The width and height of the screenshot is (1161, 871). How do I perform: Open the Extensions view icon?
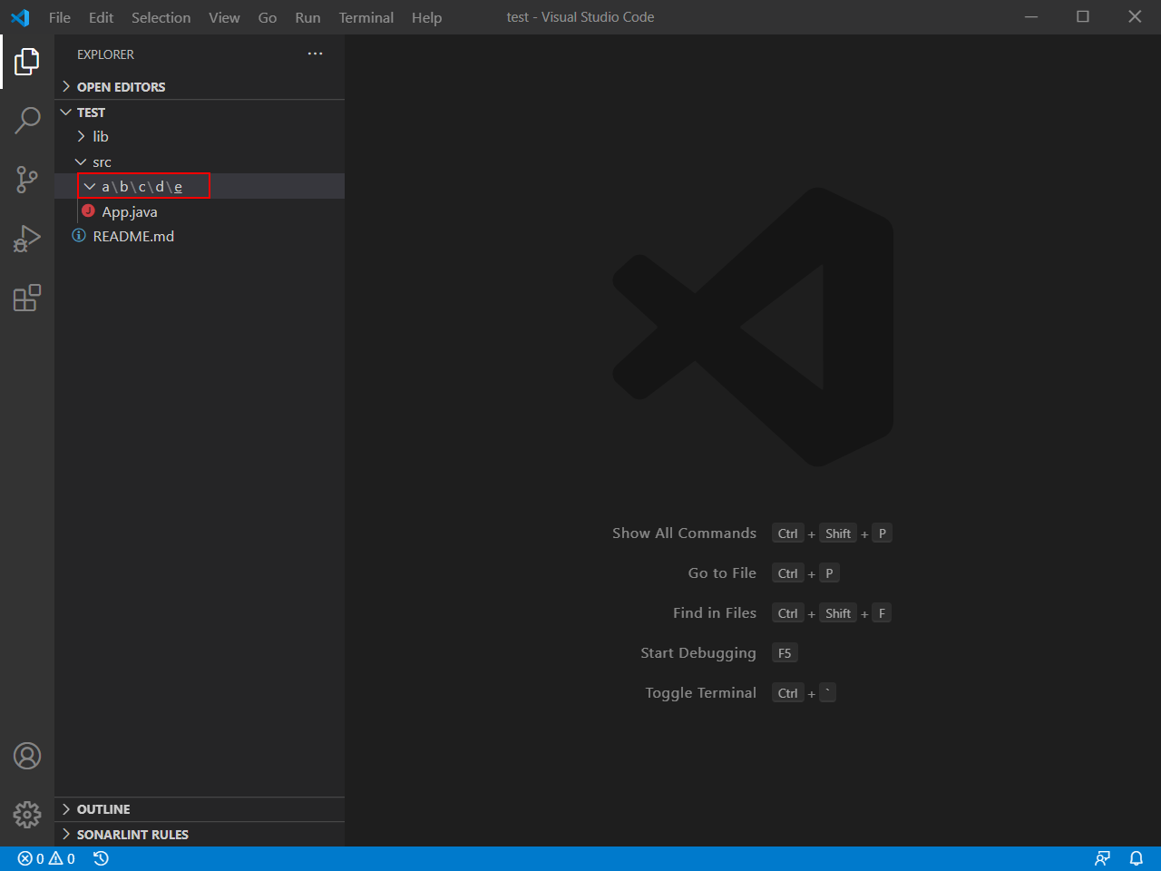[27, 298]
